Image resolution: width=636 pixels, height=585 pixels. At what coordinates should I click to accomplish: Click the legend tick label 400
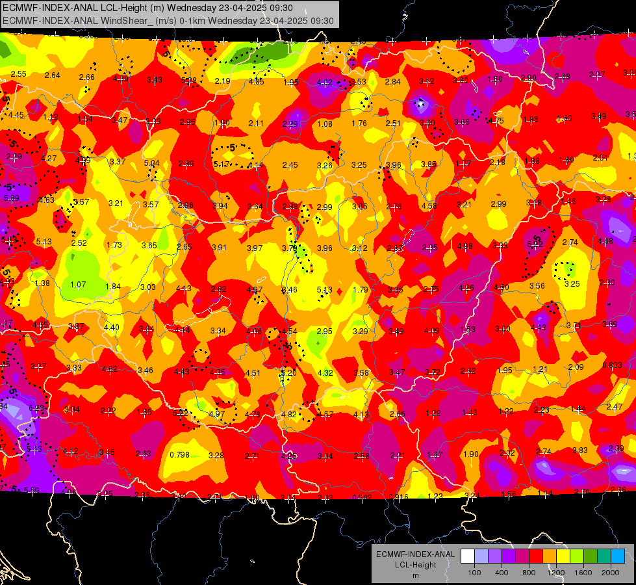[x=502, y=573]
